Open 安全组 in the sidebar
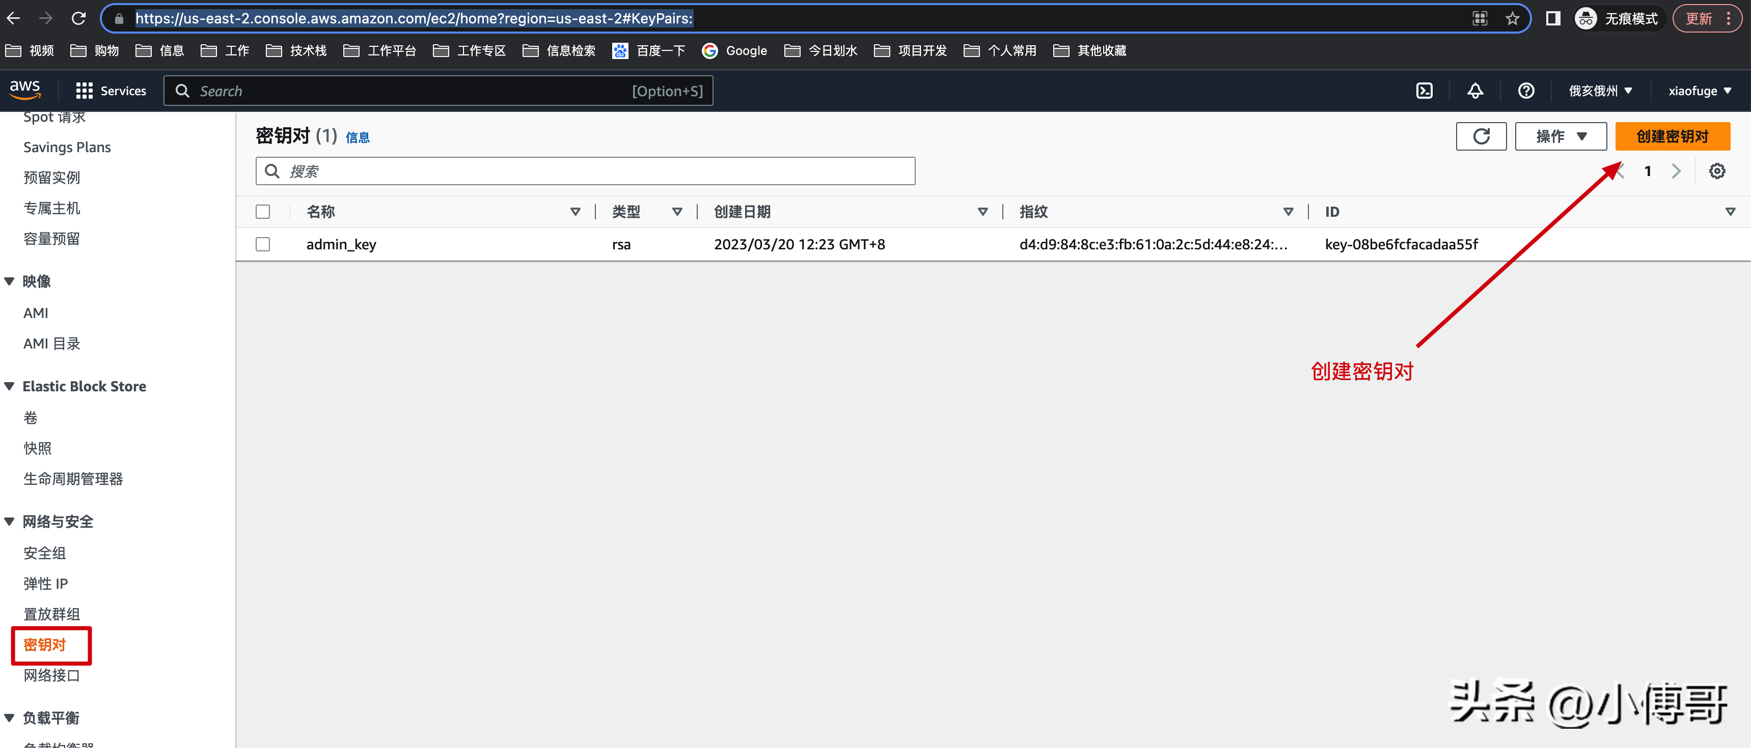 pyautogui.click(x=45, y=553)
